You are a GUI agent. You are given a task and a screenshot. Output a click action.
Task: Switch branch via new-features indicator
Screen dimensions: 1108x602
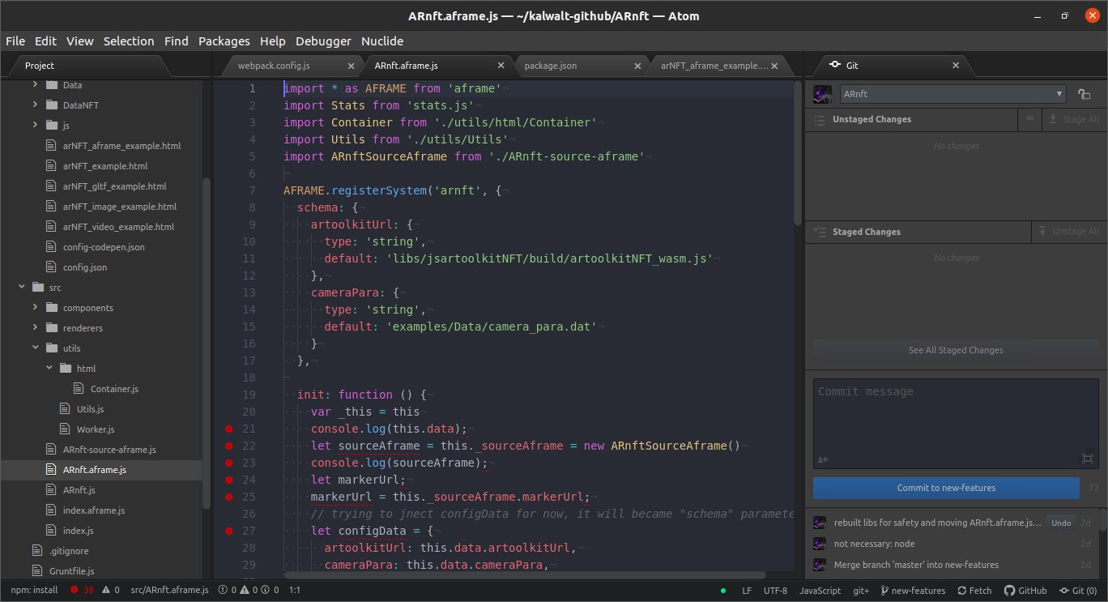click(913, 590)
